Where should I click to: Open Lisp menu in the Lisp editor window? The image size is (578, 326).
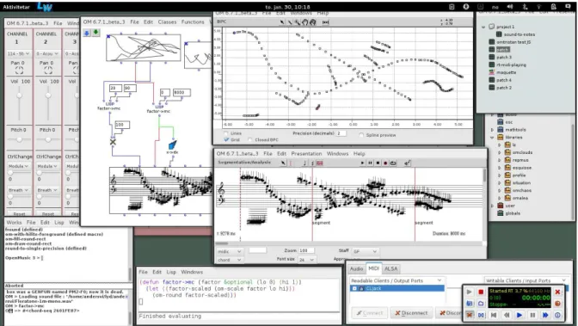click(x=171, y=272)
